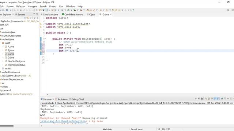Click the Coverage launch icon
The width and height of the screenshot is (234, 131).
click(x=75, y=10)
